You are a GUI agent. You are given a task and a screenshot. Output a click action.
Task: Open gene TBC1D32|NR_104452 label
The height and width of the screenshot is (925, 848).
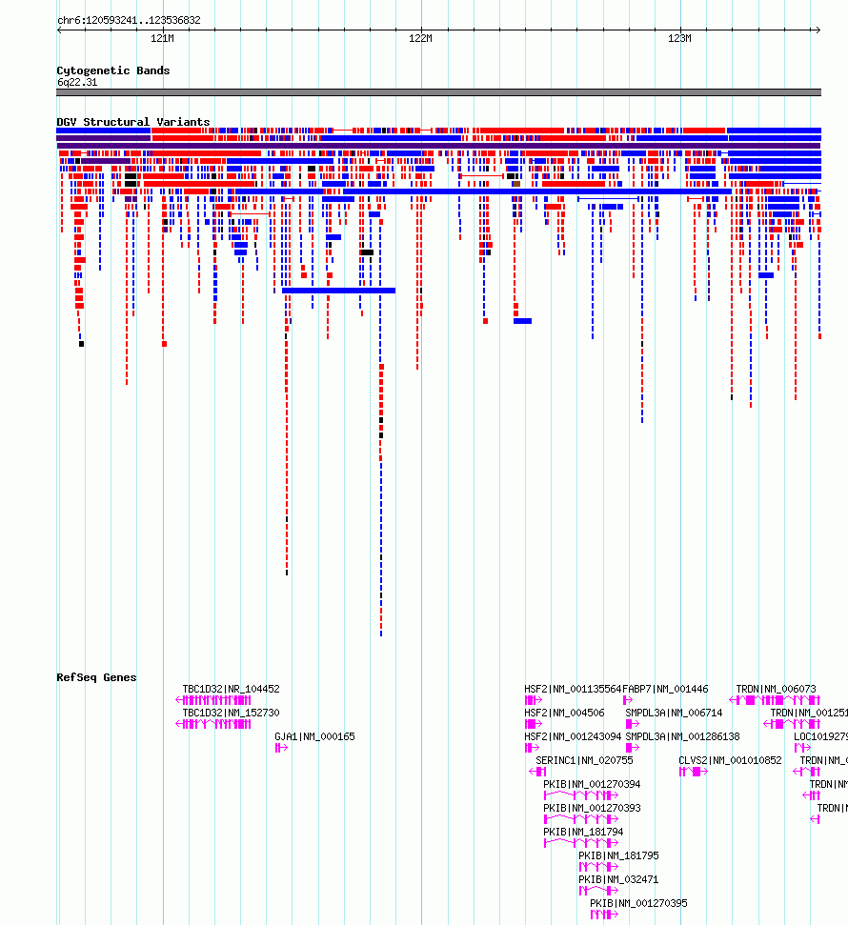click(231, 689)
